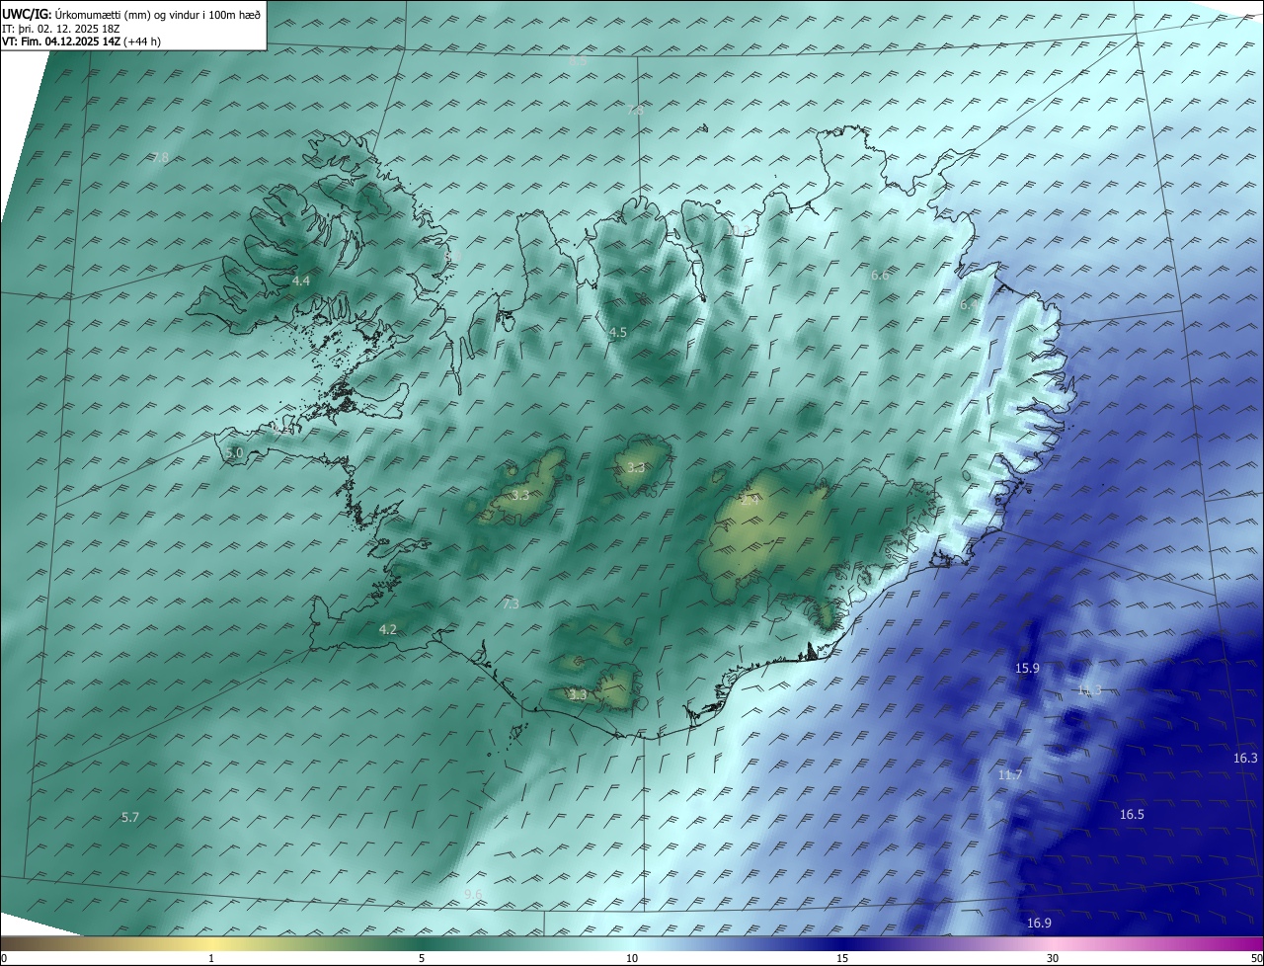Image resolution: width=1264 pixels, height=966 pixels.
Task: Click the 15.9 value southeast of Iceland
Action: tap(1028, 669)
